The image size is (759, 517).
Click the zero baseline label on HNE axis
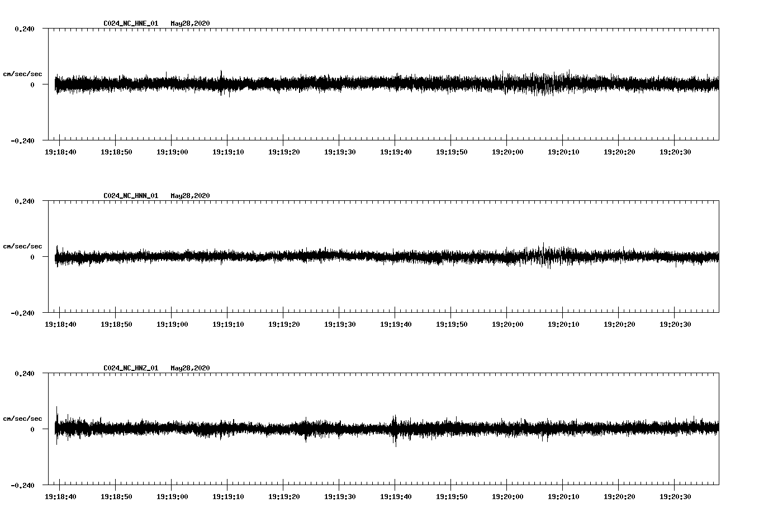32,84
